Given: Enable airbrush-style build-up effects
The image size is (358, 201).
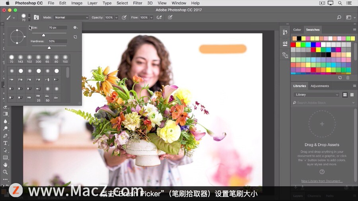Looking at the screenshot, I should (x=159, y=18).
